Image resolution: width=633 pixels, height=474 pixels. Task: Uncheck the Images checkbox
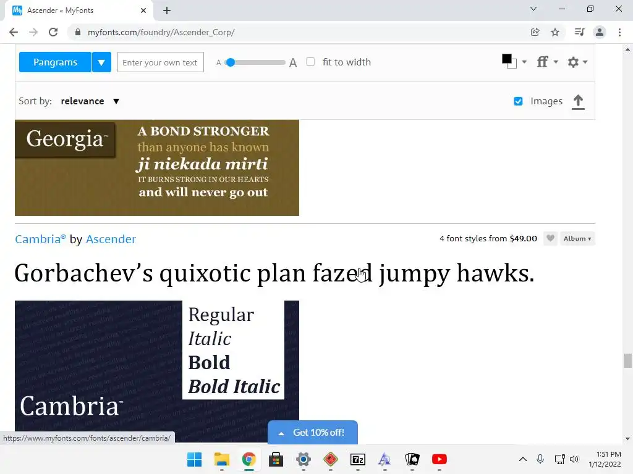[518, 101]
